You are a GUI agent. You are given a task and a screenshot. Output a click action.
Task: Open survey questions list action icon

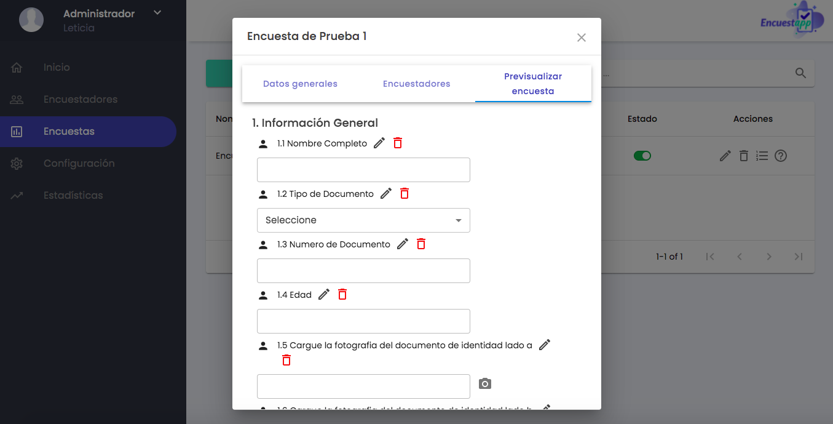(762, 156)
